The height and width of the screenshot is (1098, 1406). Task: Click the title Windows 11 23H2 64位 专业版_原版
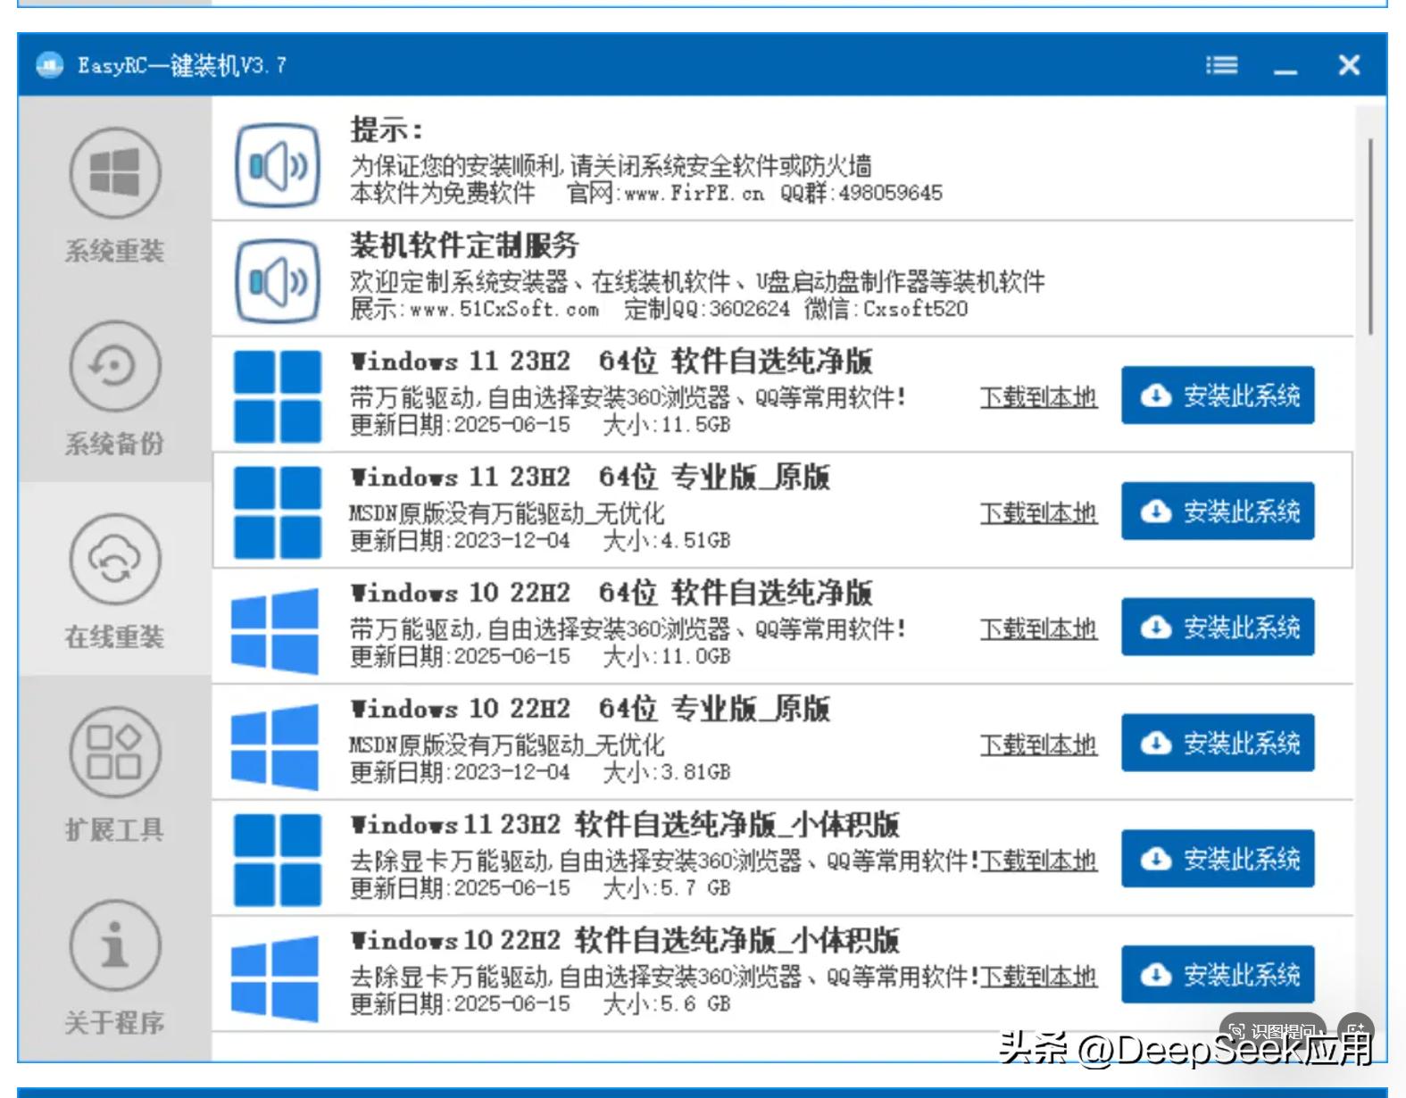(589, 477)
